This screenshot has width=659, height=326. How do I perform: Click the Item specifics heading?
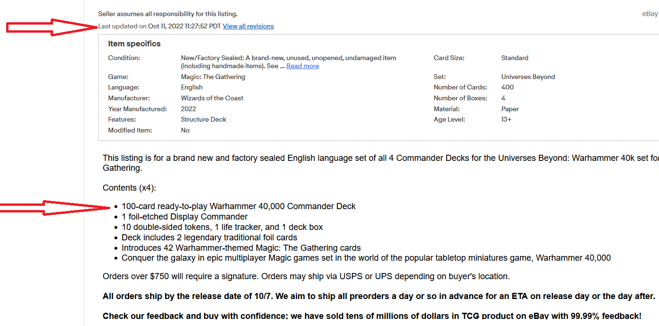134,44
